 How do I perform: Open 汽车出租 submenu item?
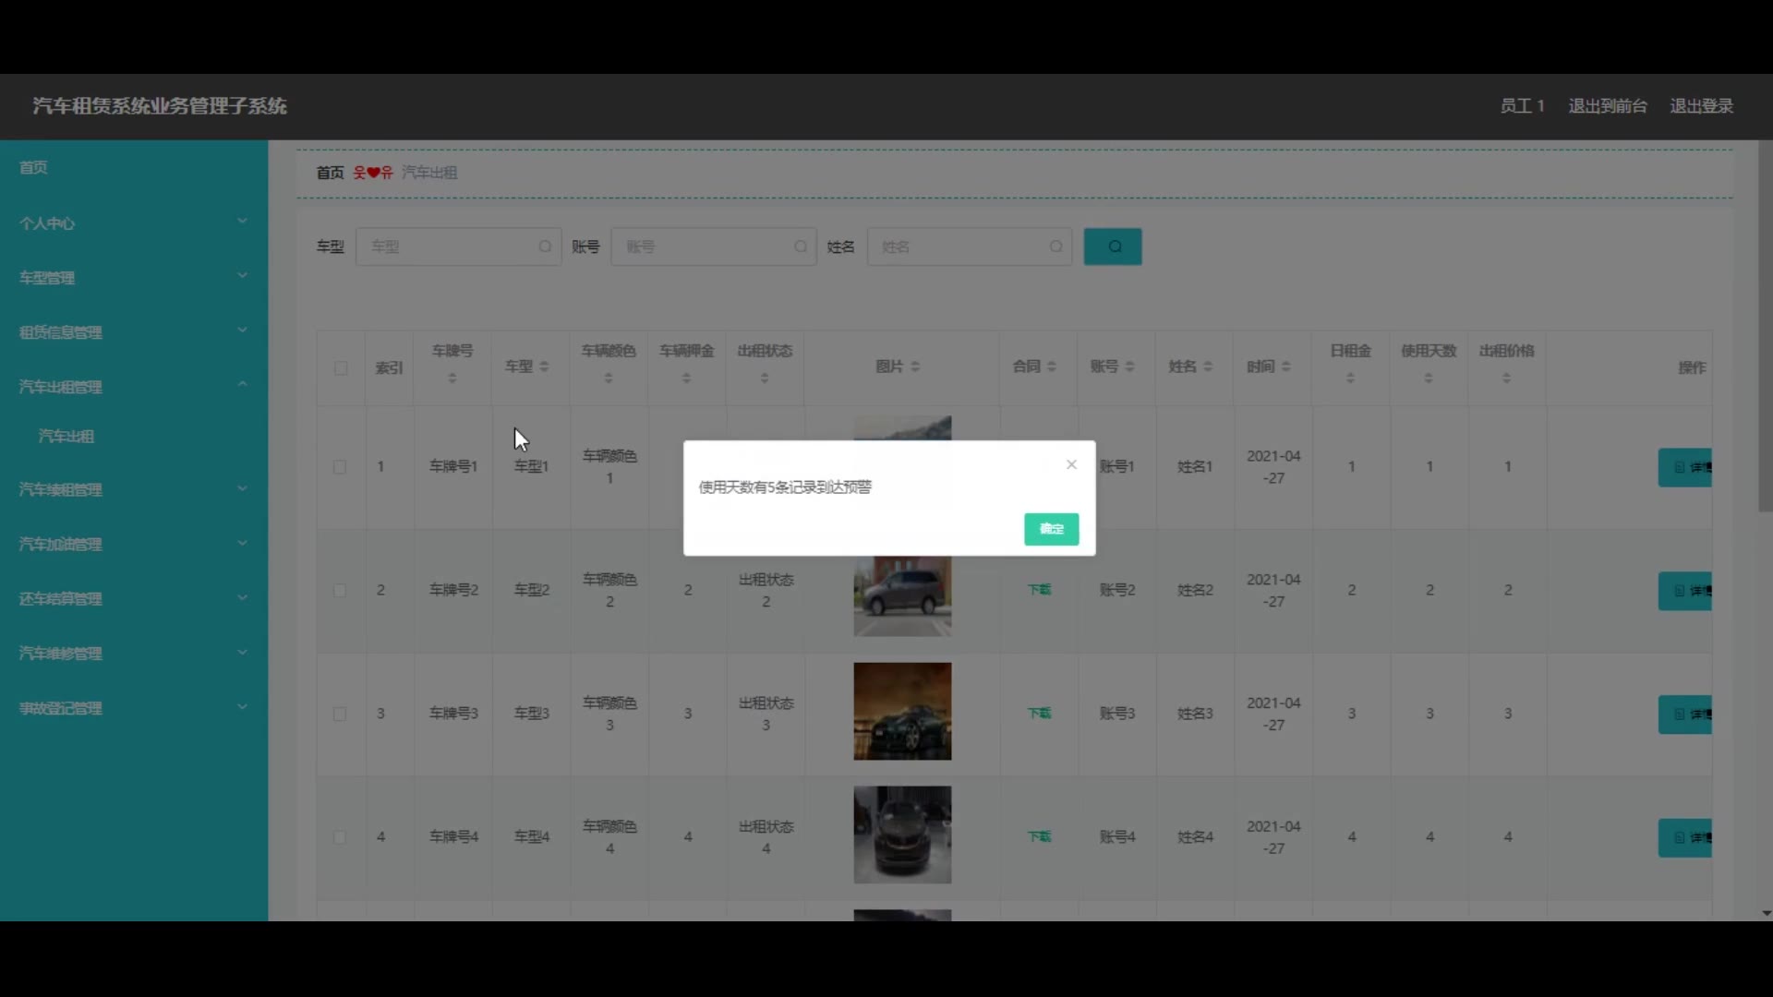[66, 436]
